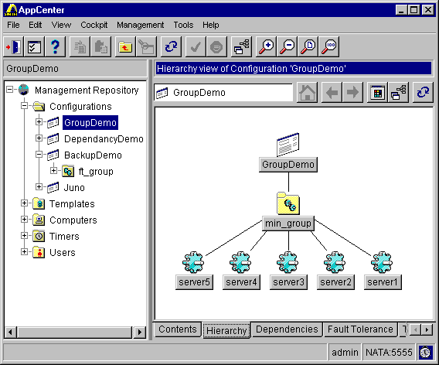Viewport: 439px width, 365px height.
Task: Click the folder with red arrow icon
Action: click(125, 46)
